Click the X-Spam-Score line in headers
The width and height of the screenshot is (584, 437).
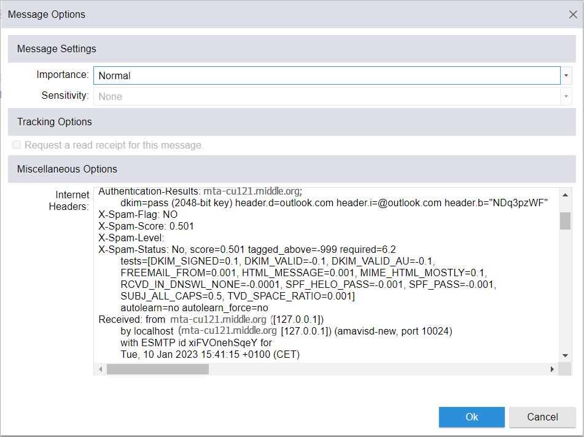coord(146,226)
